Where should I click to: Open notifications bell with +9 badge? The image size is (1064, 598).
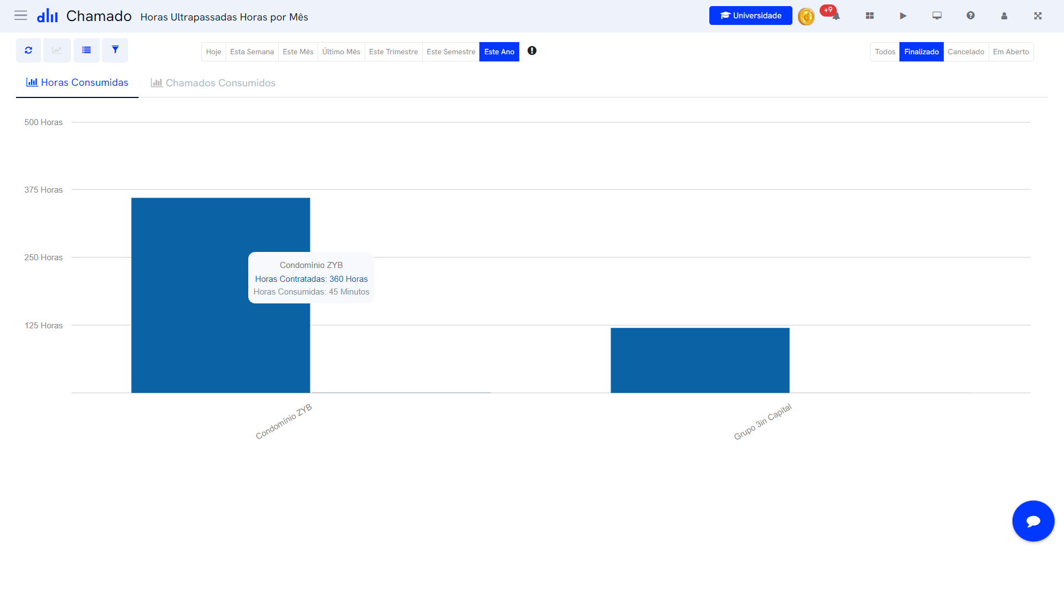(x=836, y=16)
